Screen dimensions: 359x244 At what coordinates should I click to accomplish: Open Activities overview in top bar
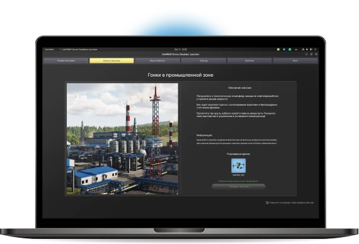point(49,50)
